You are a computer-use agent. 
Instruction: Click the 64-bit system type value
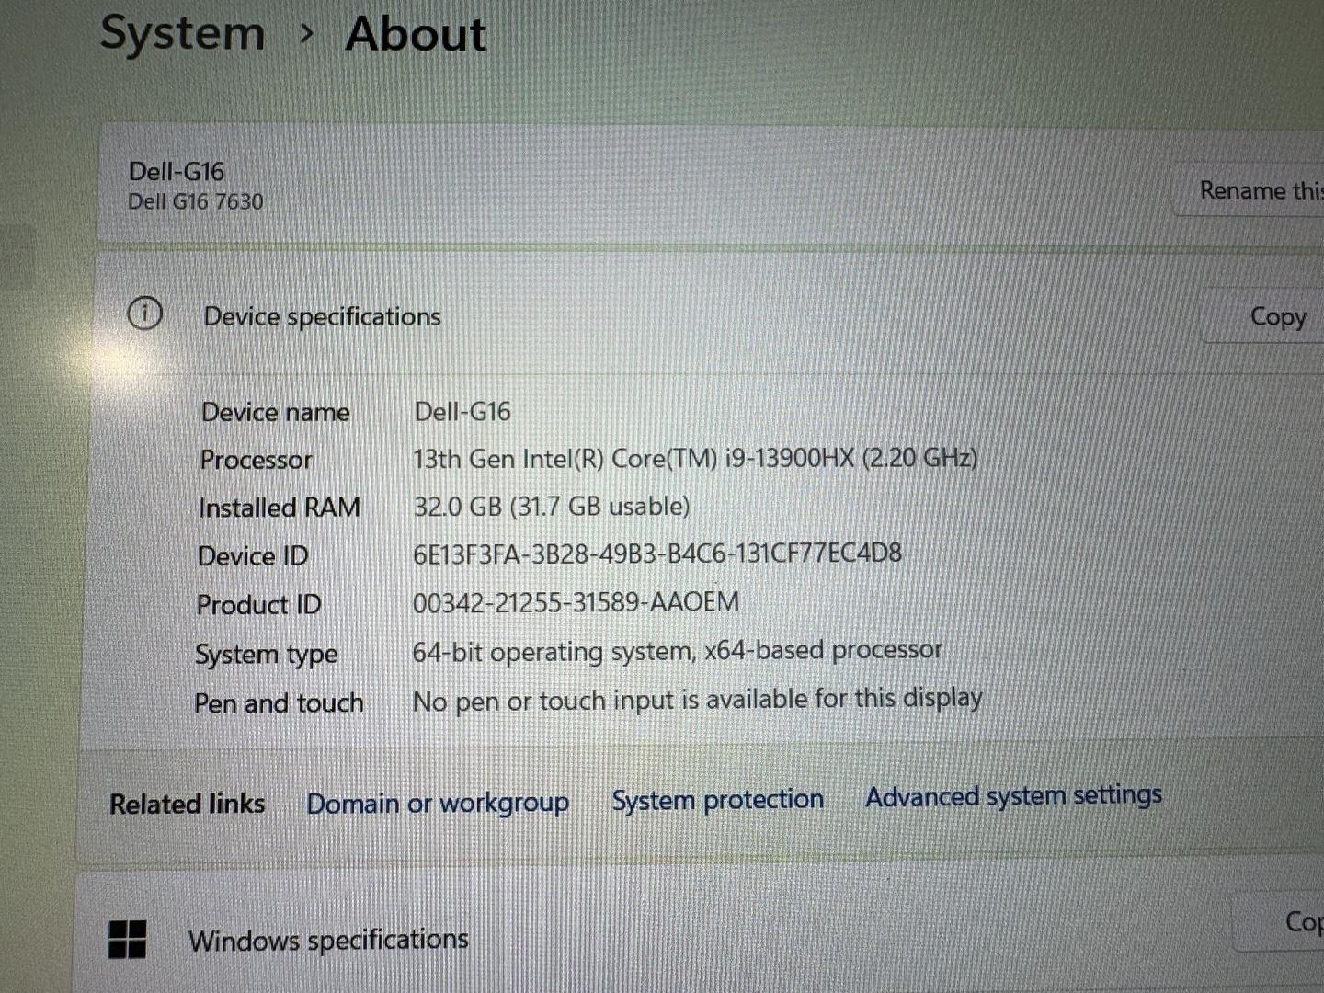tap(677, 651)
